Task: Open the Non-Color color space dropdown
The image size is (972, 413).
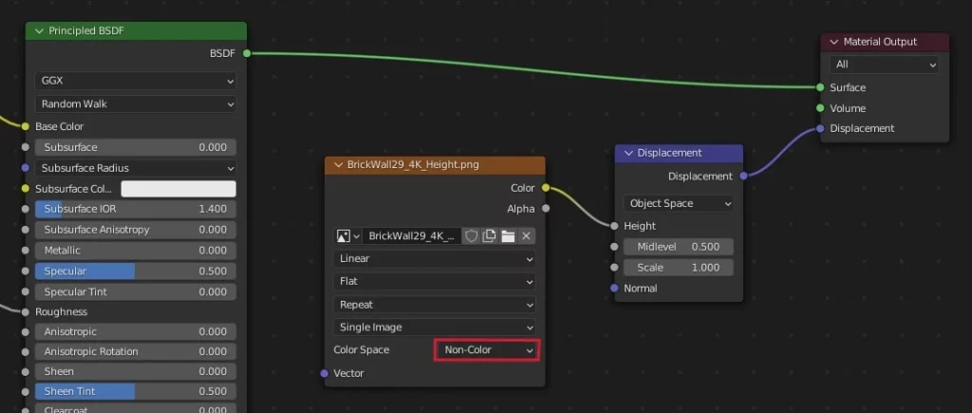Action: (487, 350)
